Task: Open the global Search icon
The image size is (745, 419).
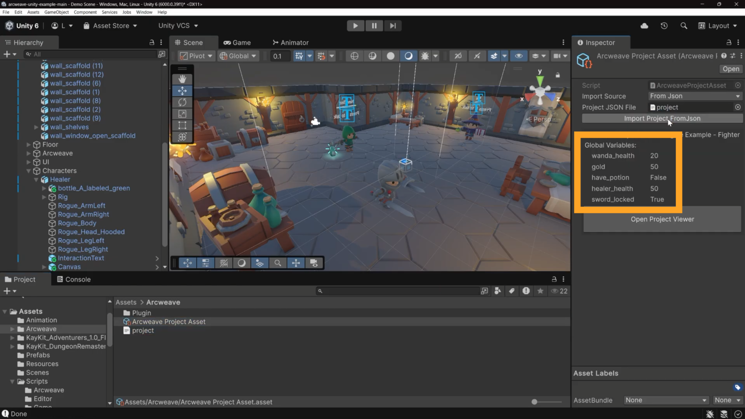Action: [x=684, y=26]
